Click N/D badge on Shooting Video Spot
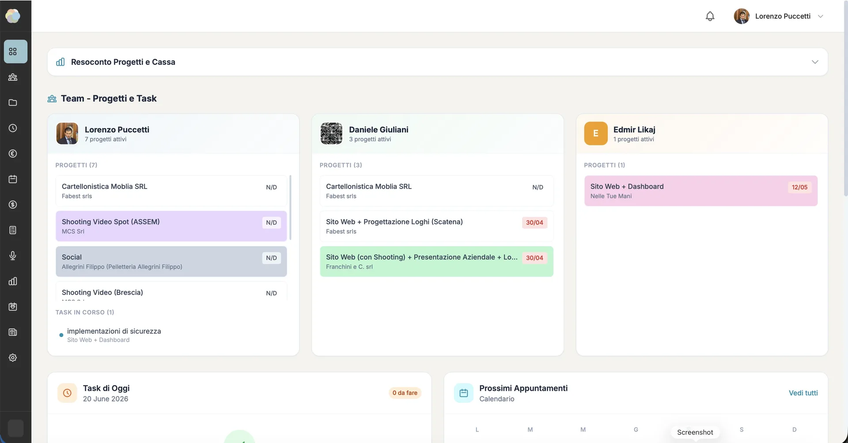The image size is (848, 443). pos(271,223)
